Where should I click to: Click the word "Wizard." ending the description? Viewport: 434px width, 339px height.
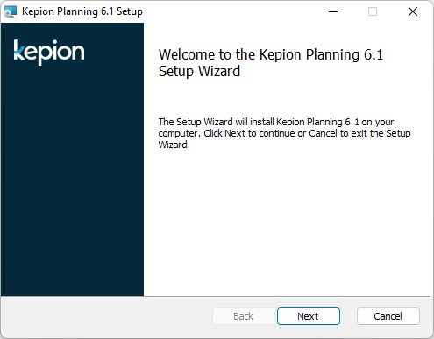174,145
